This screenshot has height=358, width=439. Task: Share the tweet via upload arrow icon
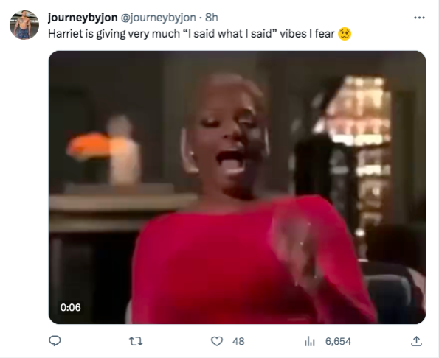click(x=416, y=341)
